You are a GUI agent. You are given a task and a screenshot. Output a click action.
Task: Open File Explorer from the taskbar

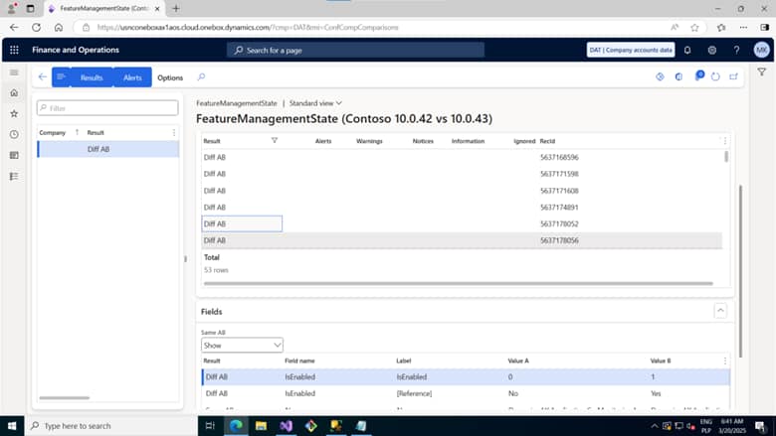tap(261, 426)
